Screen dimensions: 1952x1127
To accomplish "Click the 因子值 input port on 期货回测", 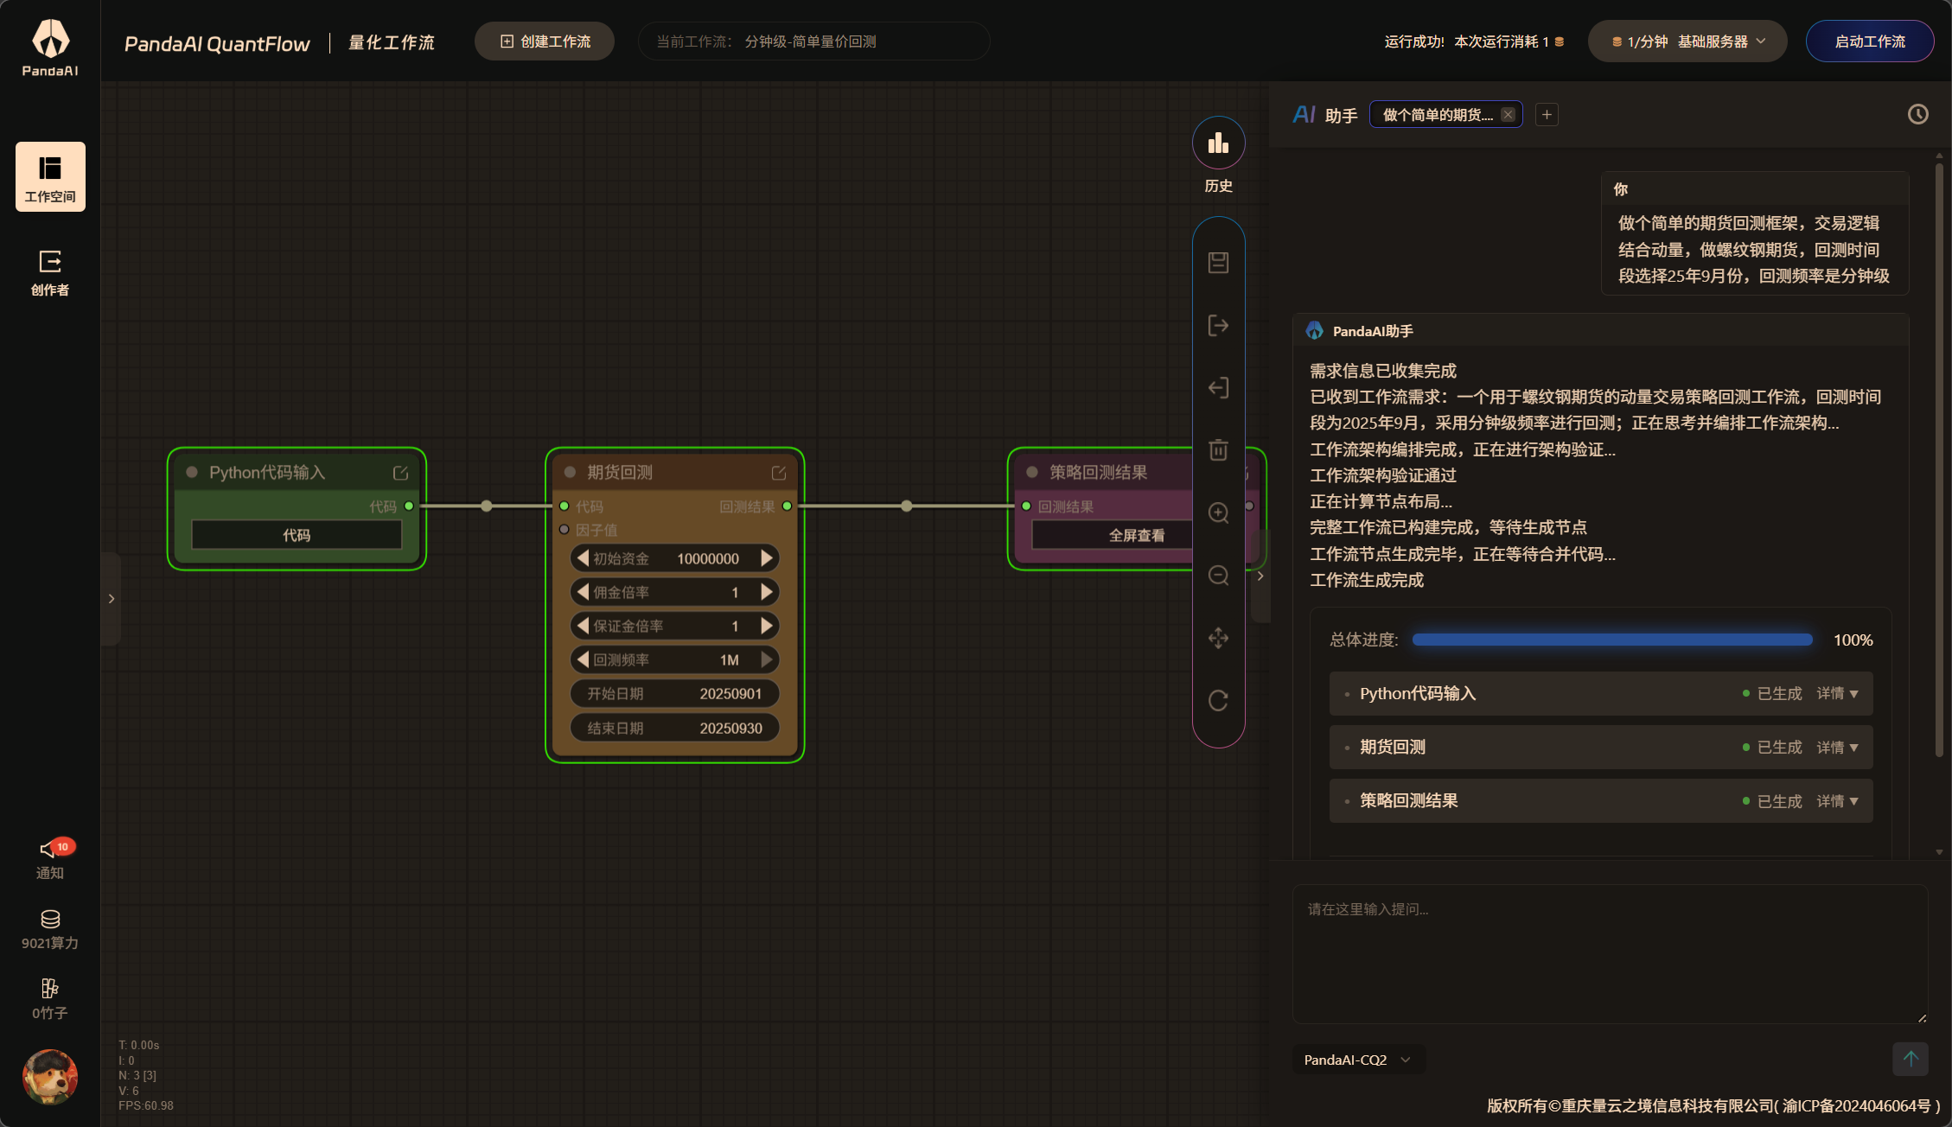I will tap(565, 530).
